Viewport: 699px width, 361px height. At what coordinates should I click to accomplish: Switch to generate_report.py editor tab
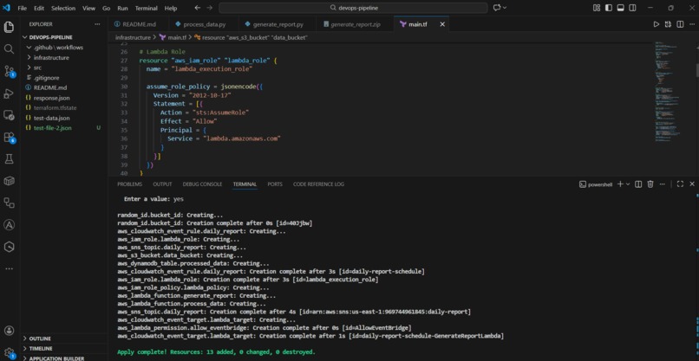click(x=278, y=24)
